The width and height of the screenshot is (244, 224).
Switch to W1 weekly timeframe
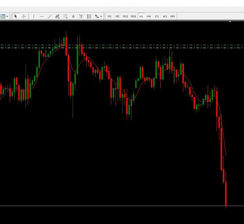165,16
